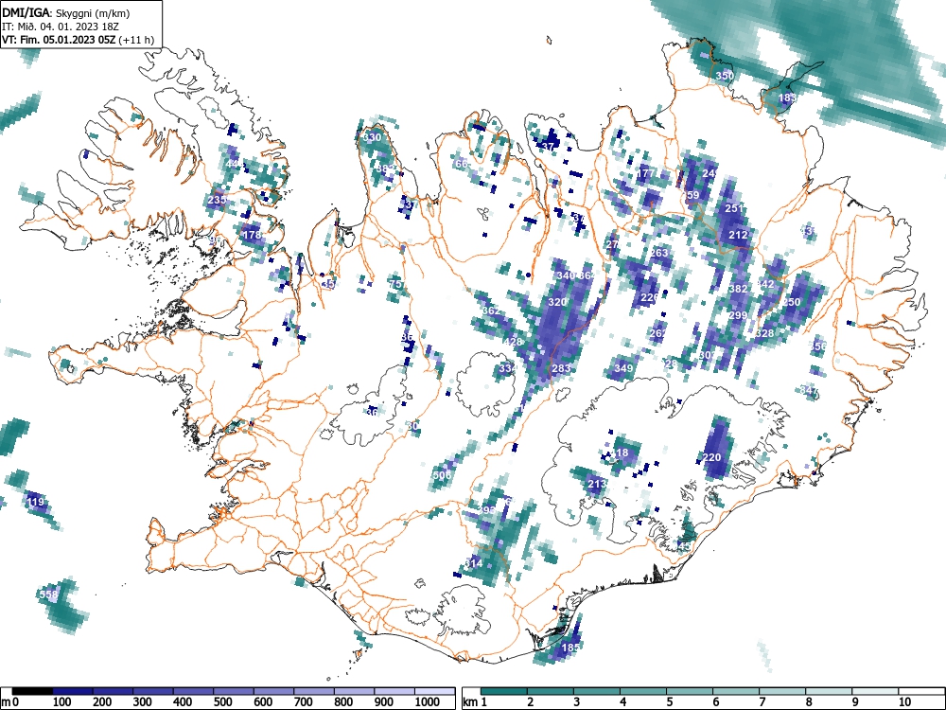Click the 'DMI/IGA: Skyggni (m/km)' title text

66,12
